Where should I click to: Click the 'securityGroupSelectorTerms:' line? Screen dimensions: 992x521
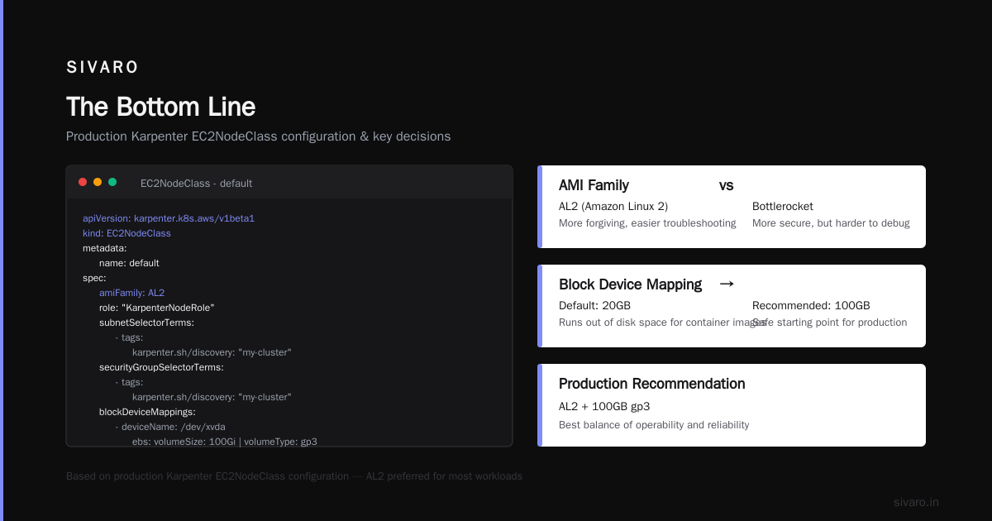tap(161, 367)
